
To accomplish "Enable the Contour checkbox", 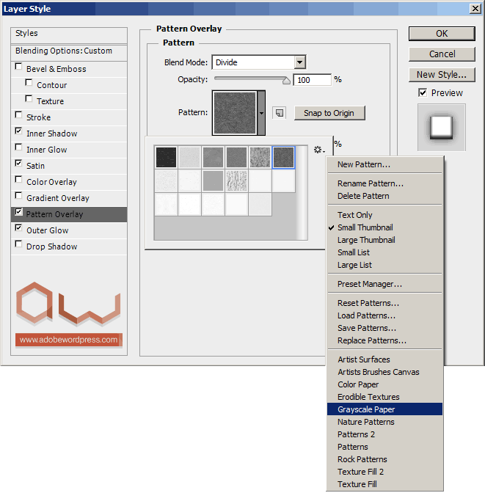I will click(29, 83).
